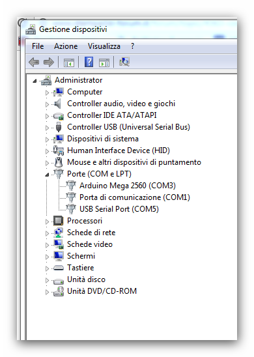Screen dimensions: 254x357
Task: Open the Azione menu
Action: (x=66, y=46)
